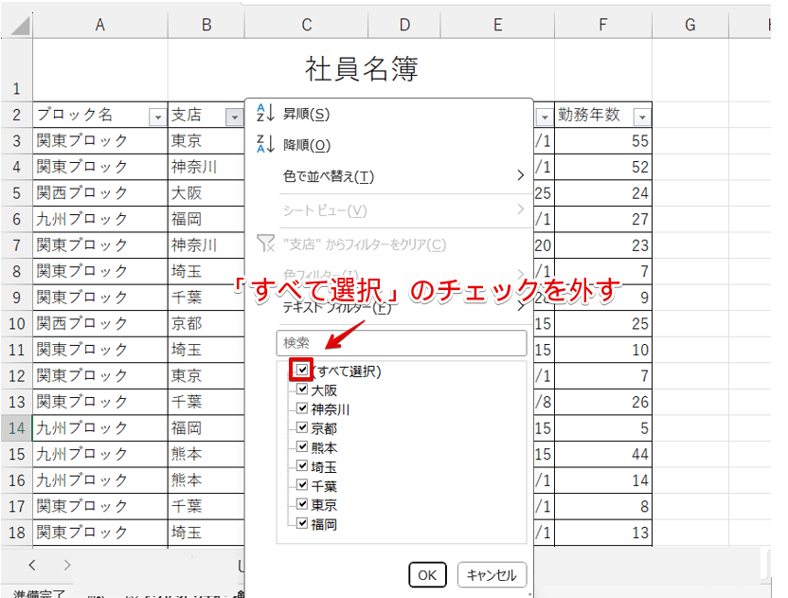Open the 勤務年数 filter dropdown
Screen dimensions: 788x598
(642, 118)
